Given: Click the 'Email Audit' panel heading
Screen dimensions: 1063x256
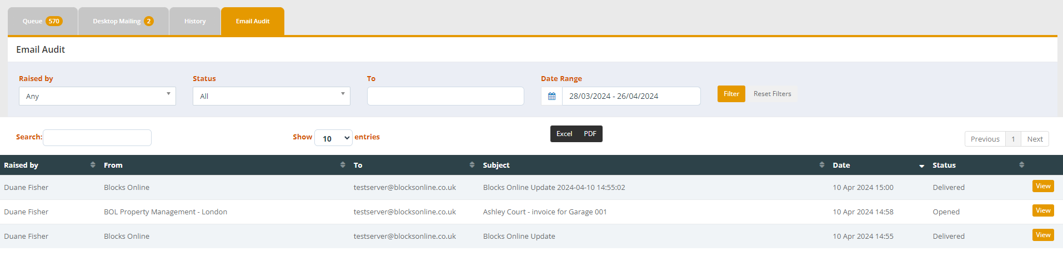Looking at the screenshot, I should pyautogui.click(x=41, y=49).
